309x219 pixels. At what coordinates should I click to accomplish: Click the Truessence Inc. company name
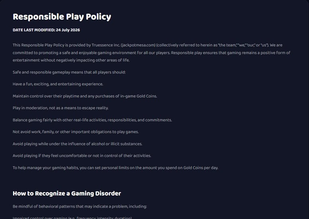pos(106,45)
